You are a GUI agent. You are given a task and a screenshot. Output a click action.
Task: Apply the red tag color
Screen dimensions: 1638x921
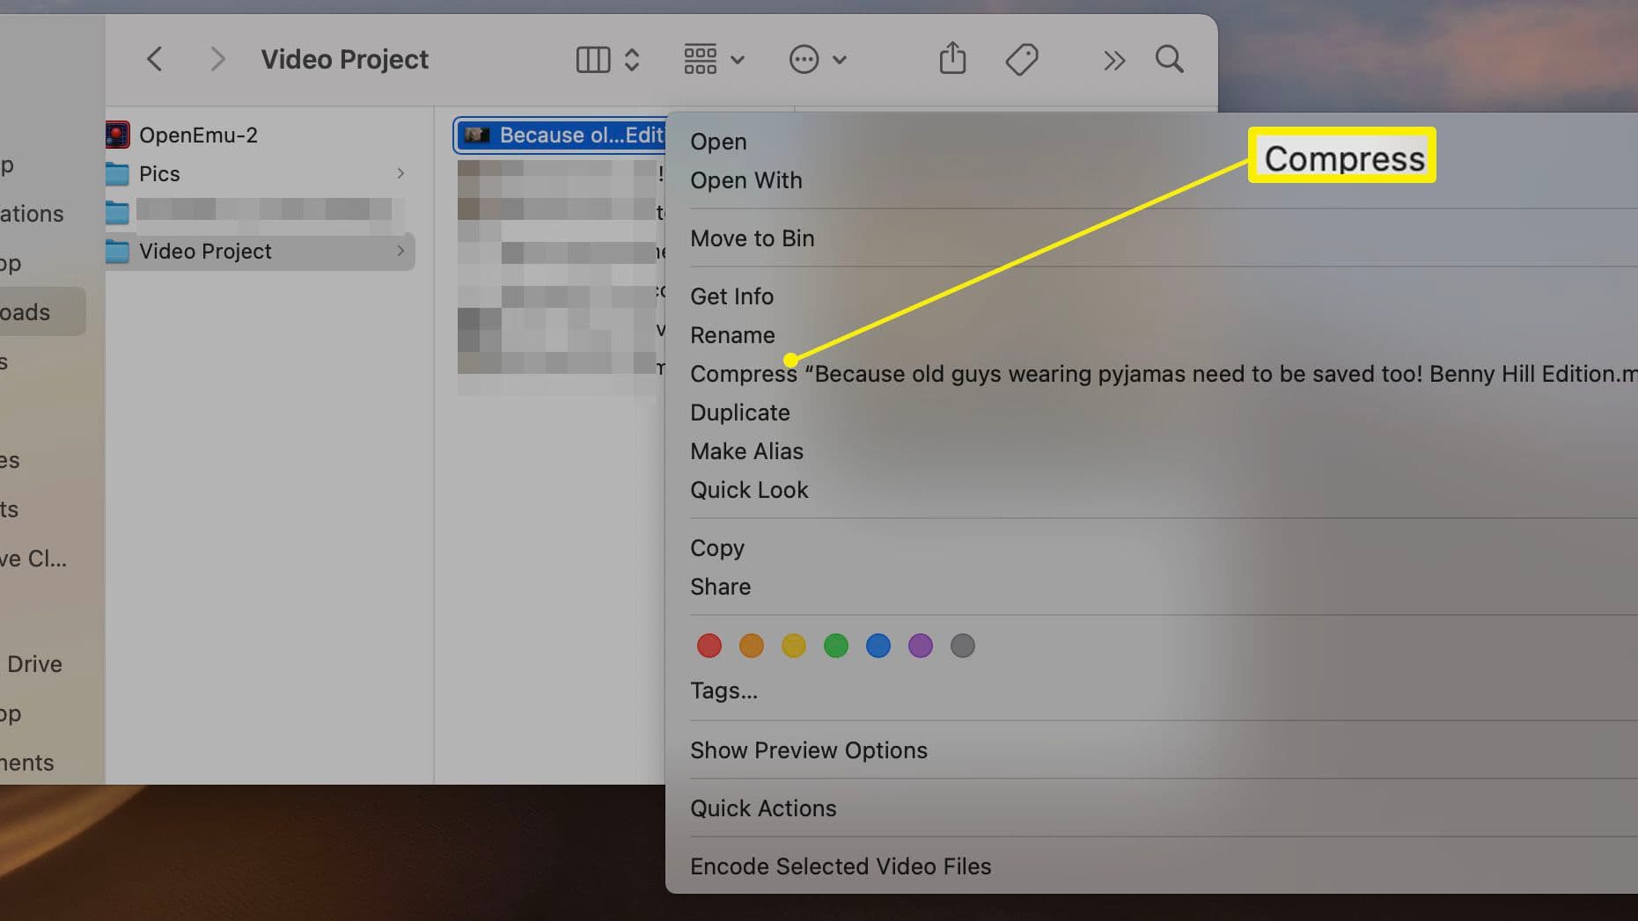709,646
